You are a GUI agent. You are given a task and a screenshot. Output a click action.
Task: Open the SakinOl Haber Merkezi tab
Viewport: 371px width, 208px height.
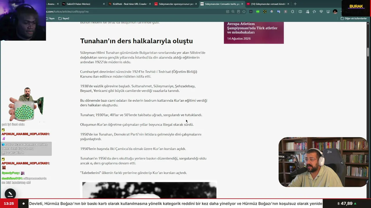pos(83,4)
